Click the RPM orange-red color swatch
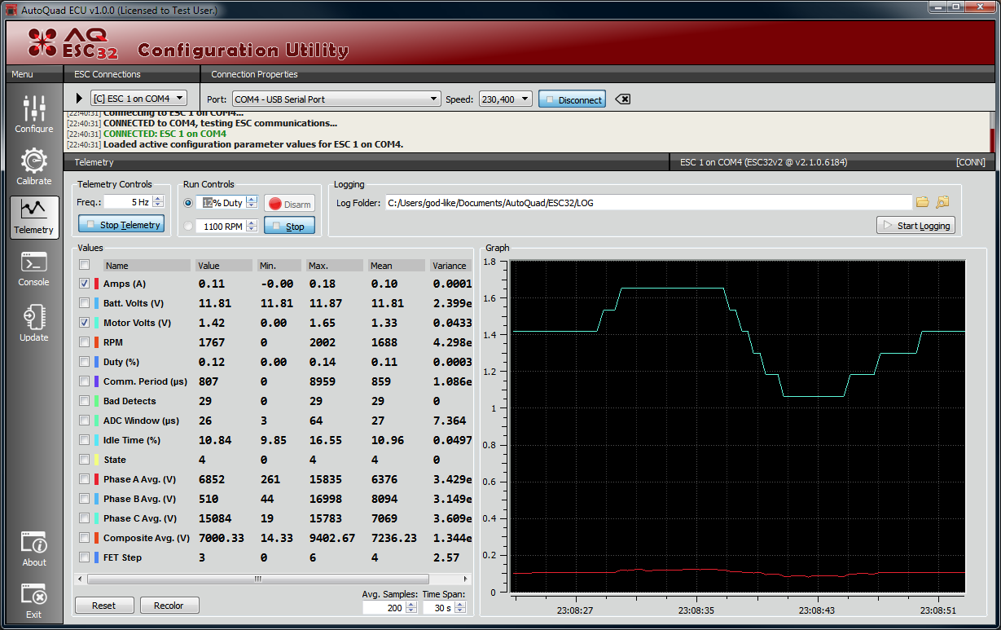Viewport: 1001px width, 630px height. (97, 342)
